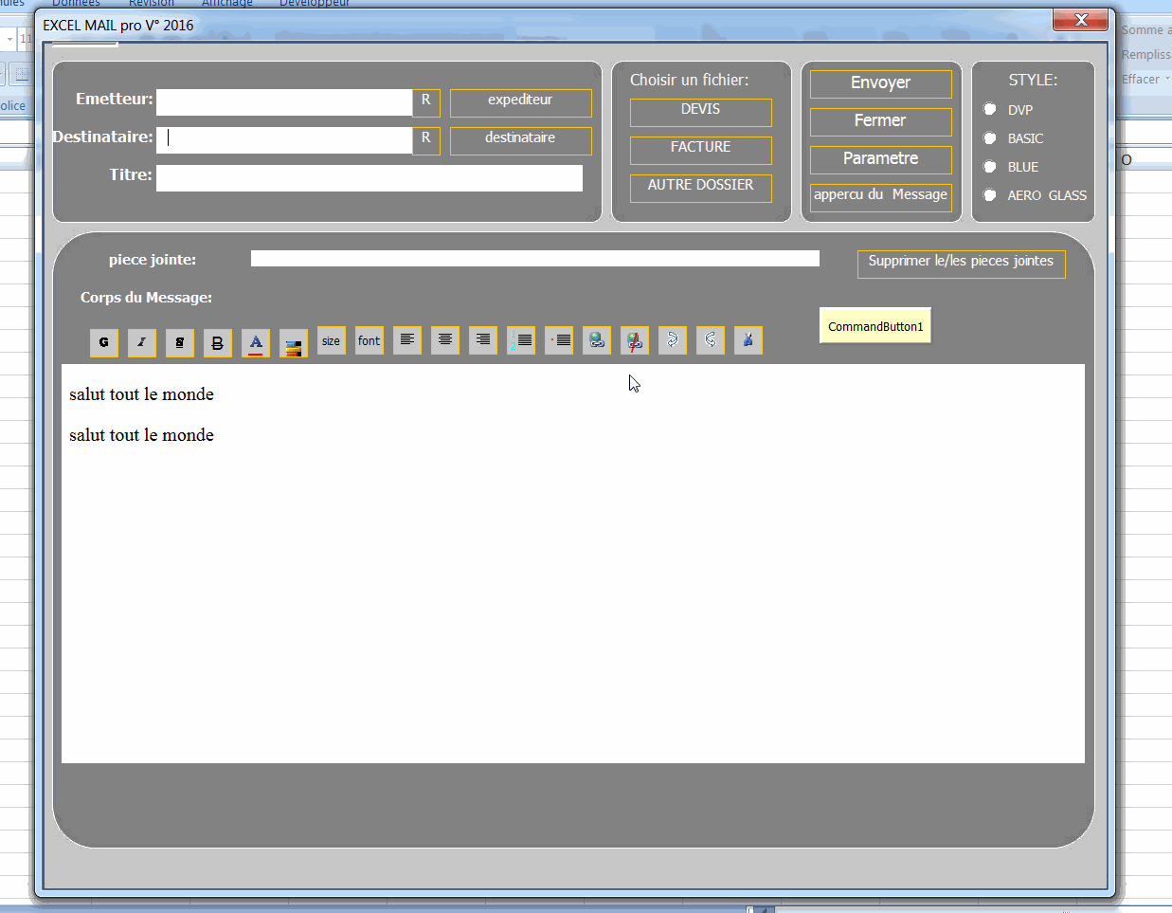
Task: Open the font chooser
Action: (369, 341)
